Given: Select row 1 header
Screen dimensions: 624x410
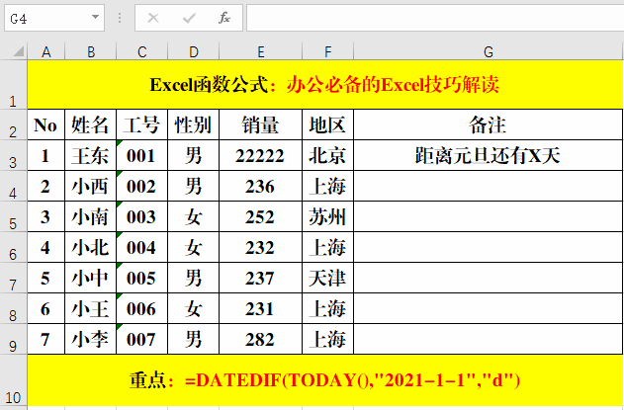Looking at the screenshot, I should [13, 85].
